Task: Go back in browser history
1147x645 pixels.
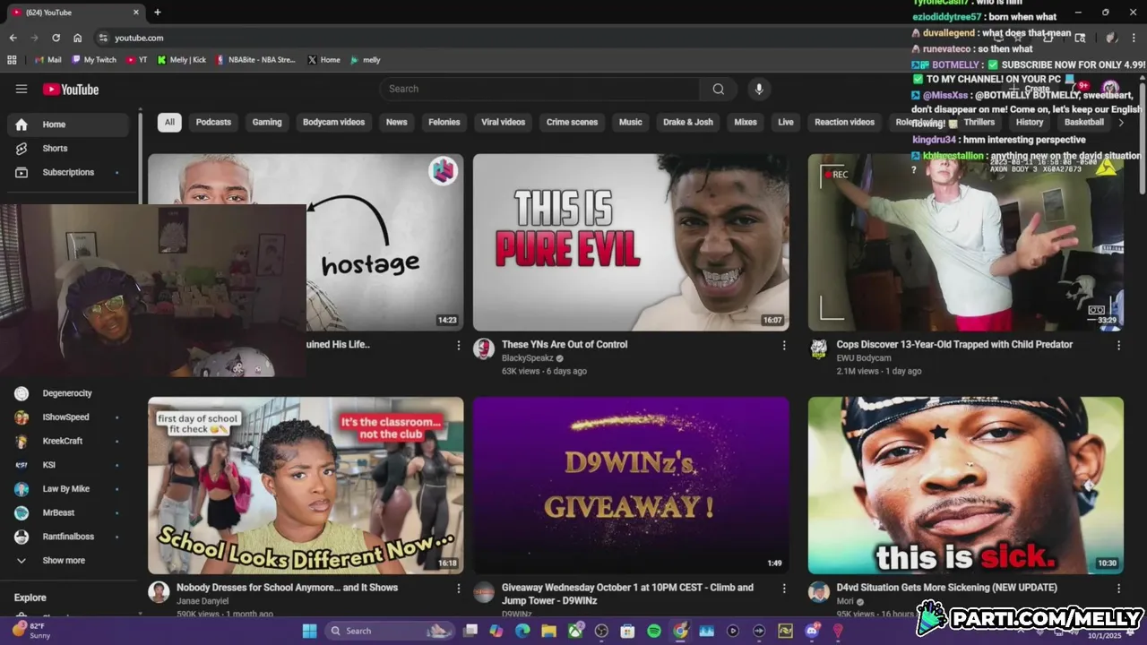Action: [x=13, y=38]
